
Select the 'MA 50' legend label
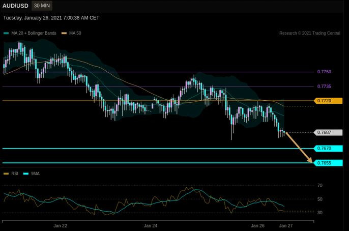(75, 33)
